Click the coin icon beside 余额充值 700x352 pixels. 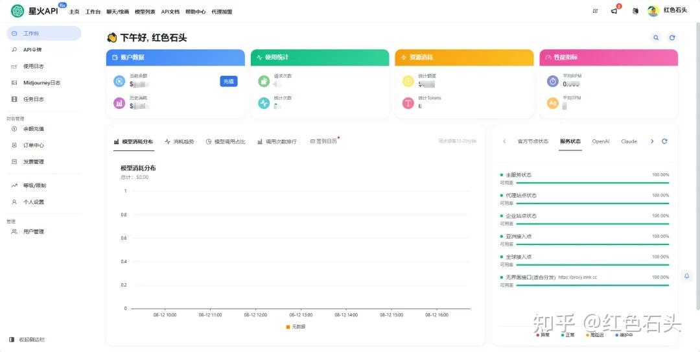click(14, 128)
